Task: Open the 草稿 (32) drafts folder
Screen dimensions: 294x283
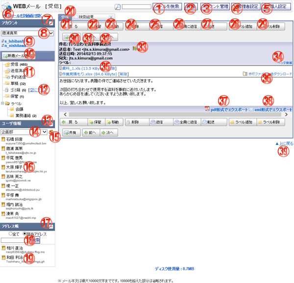Action: click(18, 84)
